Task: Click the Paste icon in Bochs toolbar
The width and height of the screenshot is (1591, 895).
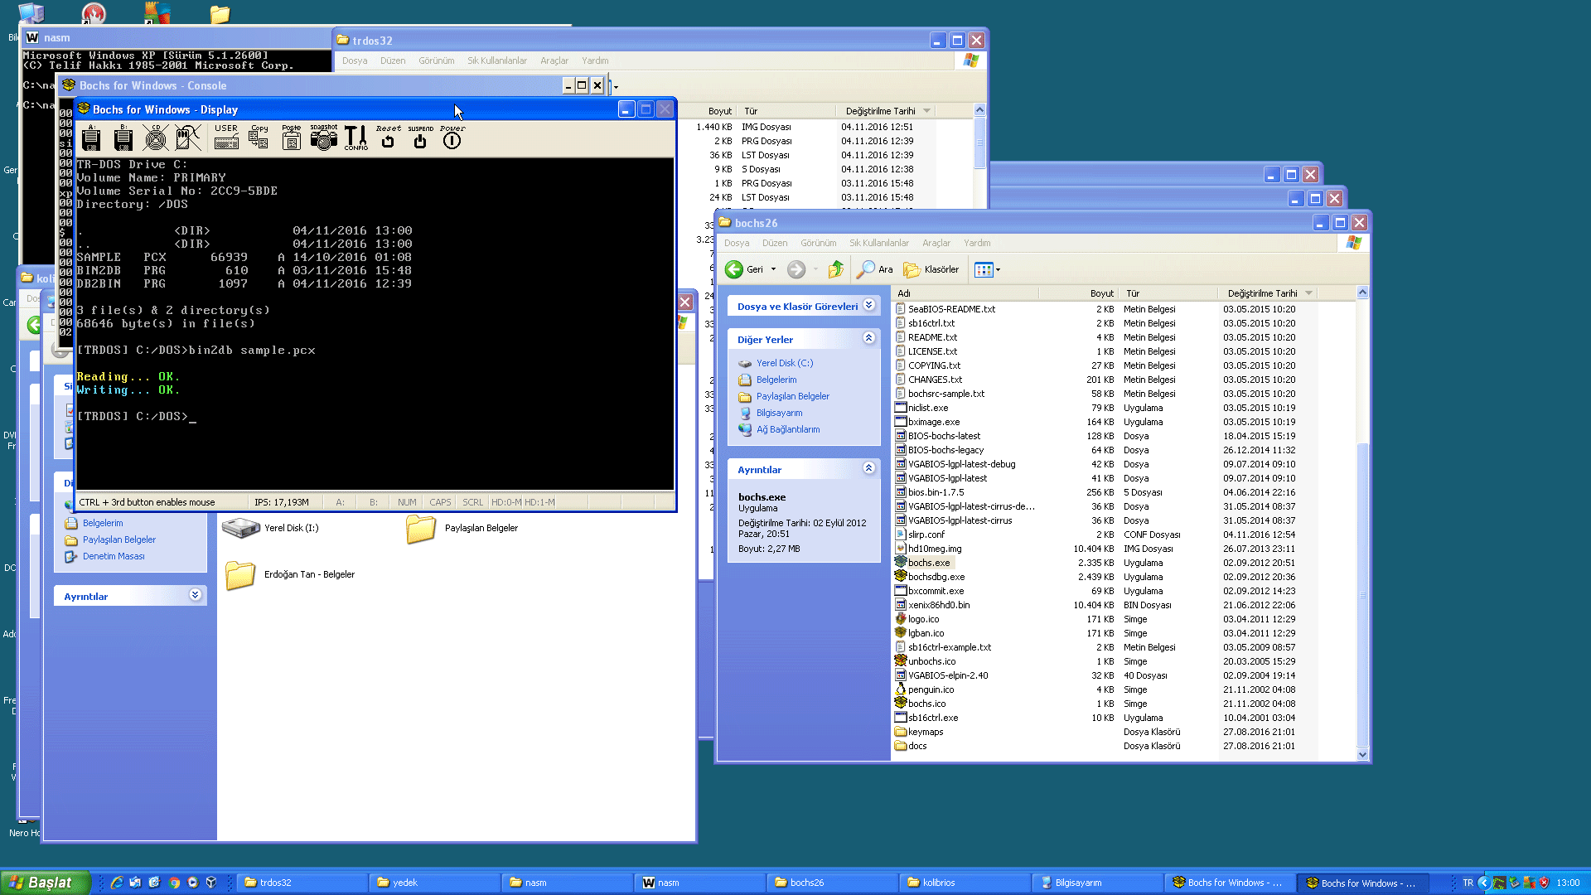Action: (291, 138)
